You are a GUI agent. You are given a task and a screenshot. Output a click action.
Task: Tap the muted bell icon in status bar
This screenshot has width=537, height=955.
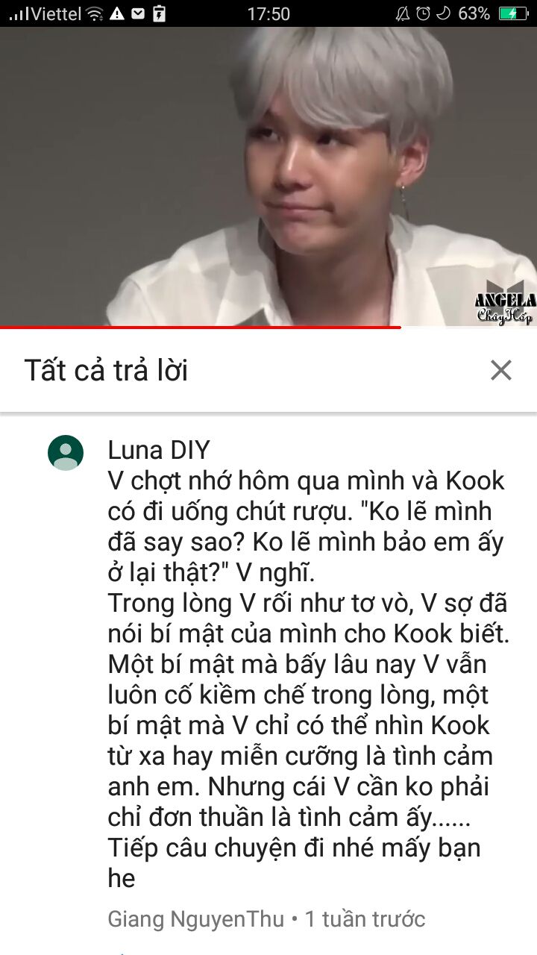[x=403, y=13]
